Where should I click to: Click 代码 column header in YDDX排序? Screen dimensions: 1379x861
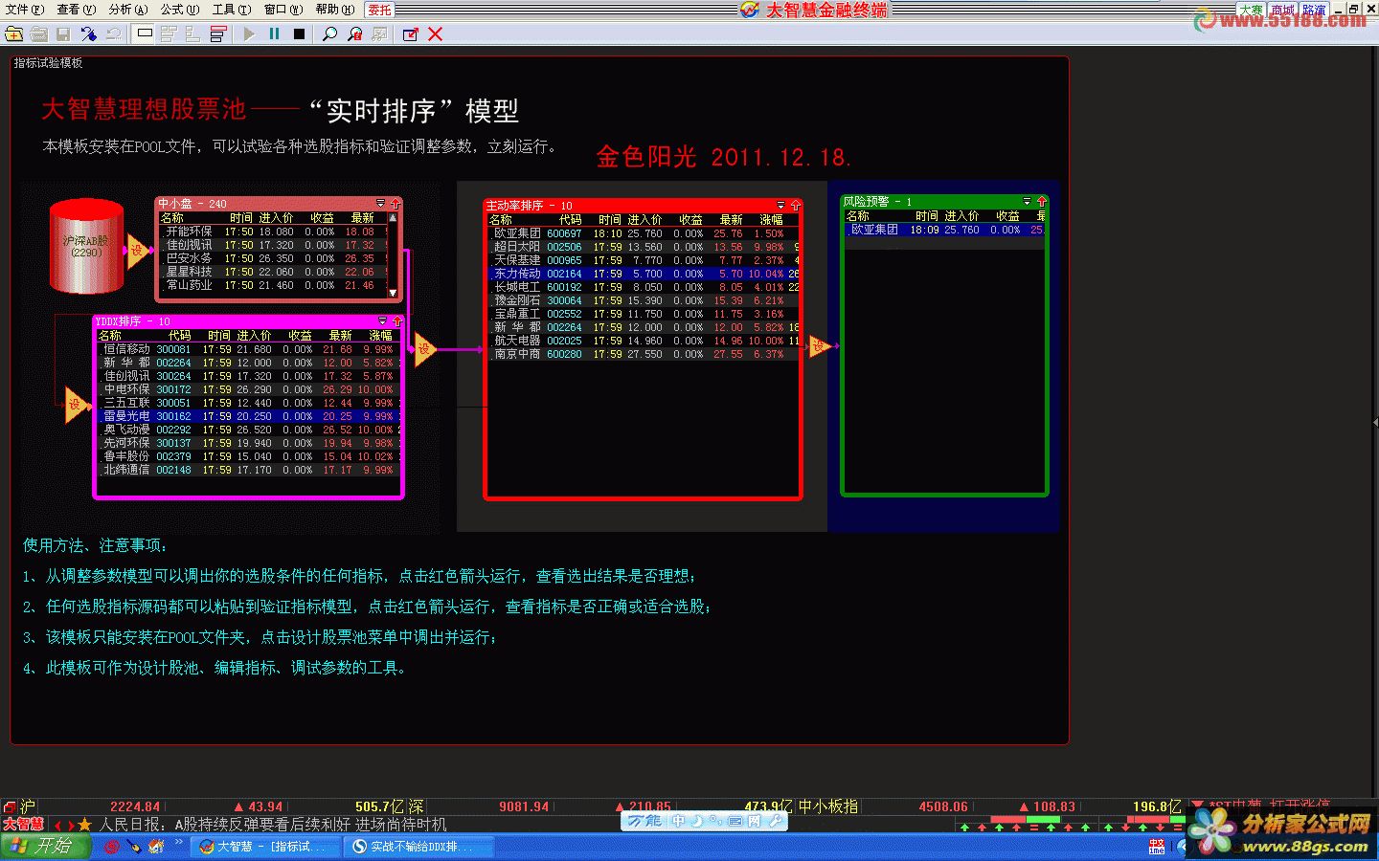179,336
